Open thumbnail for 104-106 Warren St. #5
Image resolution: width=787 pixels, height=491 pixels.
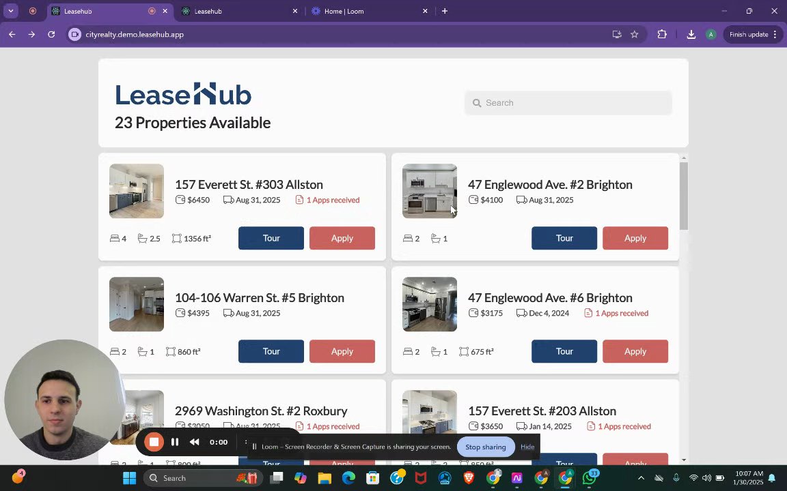pos(137,304)
